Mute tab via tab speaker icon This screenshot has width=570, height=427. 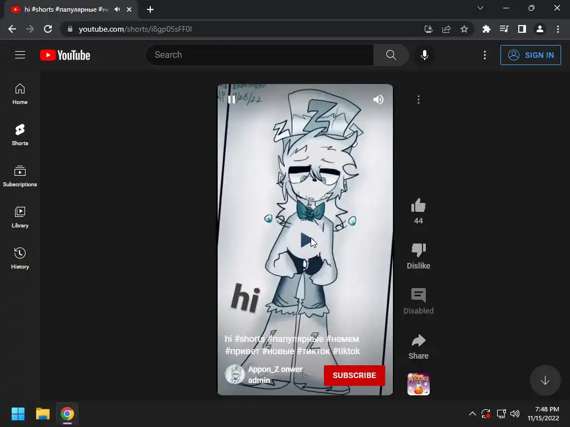(x=117, y=9)
